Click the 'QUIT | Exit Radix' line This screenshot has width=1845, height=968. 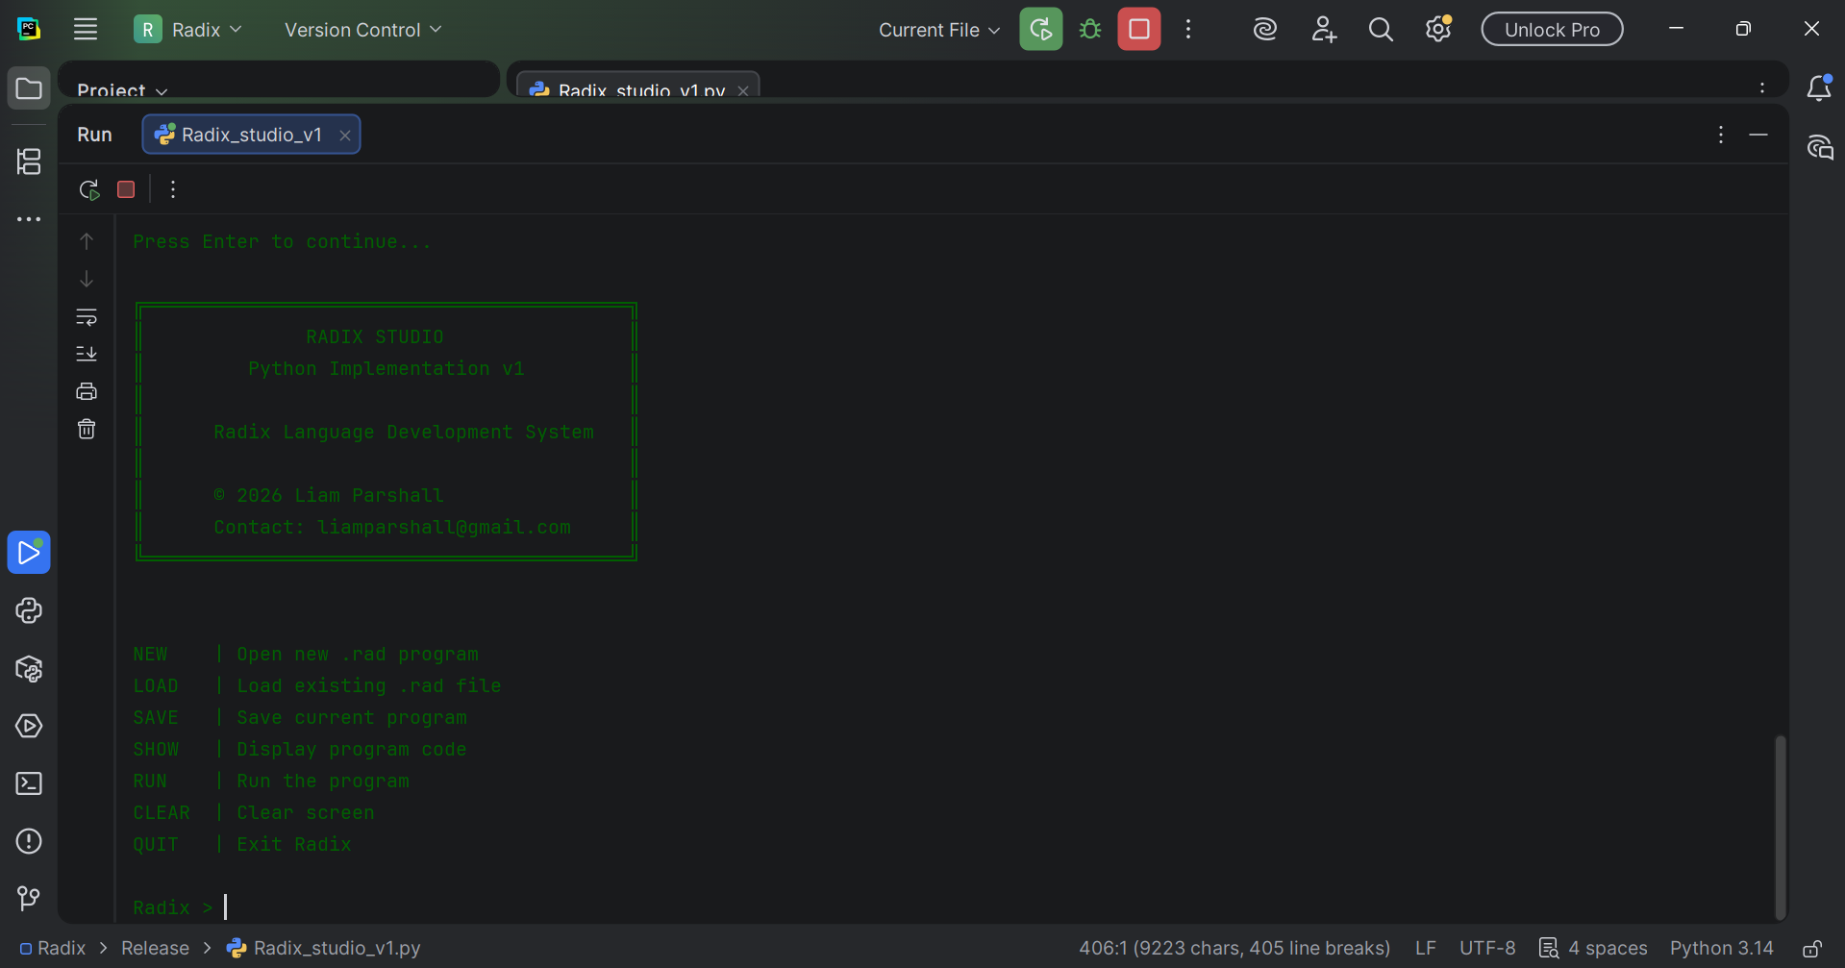tap(242, 844)
